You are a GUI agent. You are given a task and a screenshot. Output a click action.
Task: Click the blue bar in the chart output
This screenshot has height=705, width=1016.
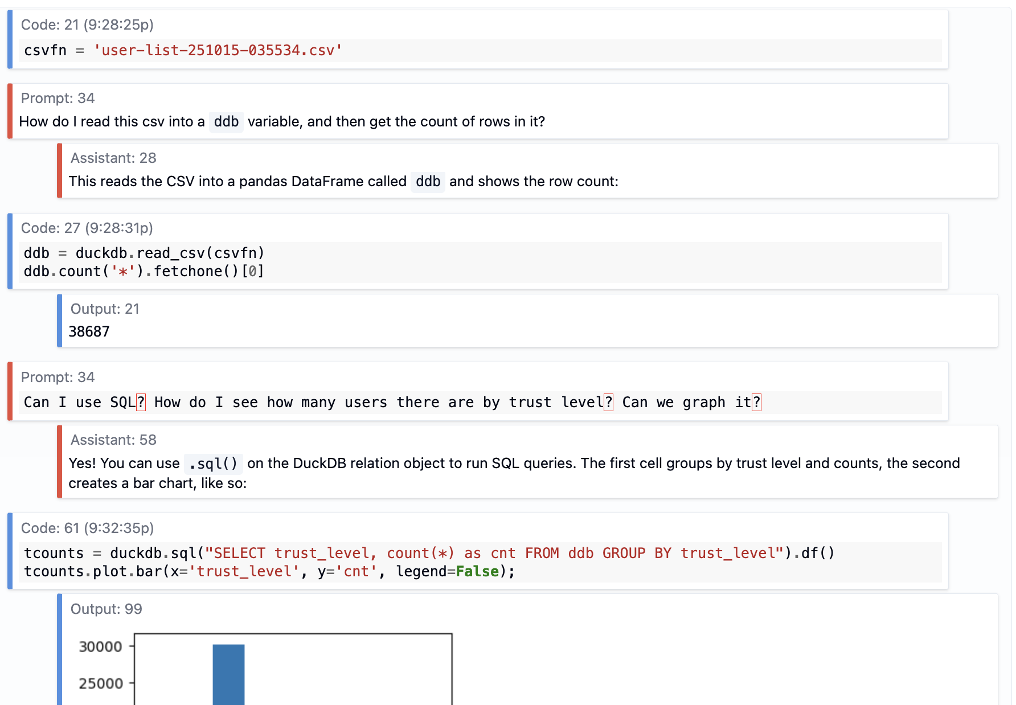point(228,675)
